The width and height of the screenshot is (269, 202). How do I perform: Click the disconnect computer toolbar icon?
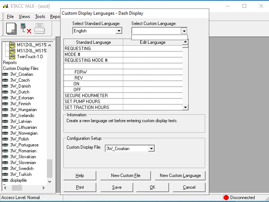[x=25, y=29]
